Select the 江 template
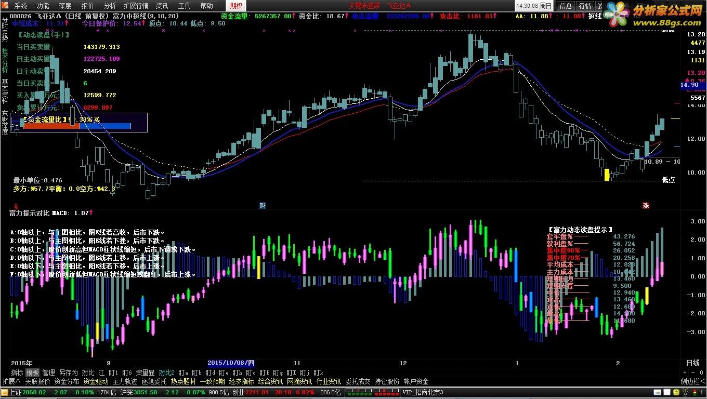This screenshot has height=399, width=707. [101, 373]
